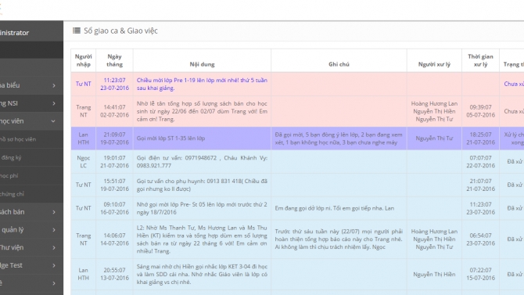Select the 'L2: Nhờ Ms Thanh Tư' content cell
This screenshot has height=295, width=524.
point(202,239)
